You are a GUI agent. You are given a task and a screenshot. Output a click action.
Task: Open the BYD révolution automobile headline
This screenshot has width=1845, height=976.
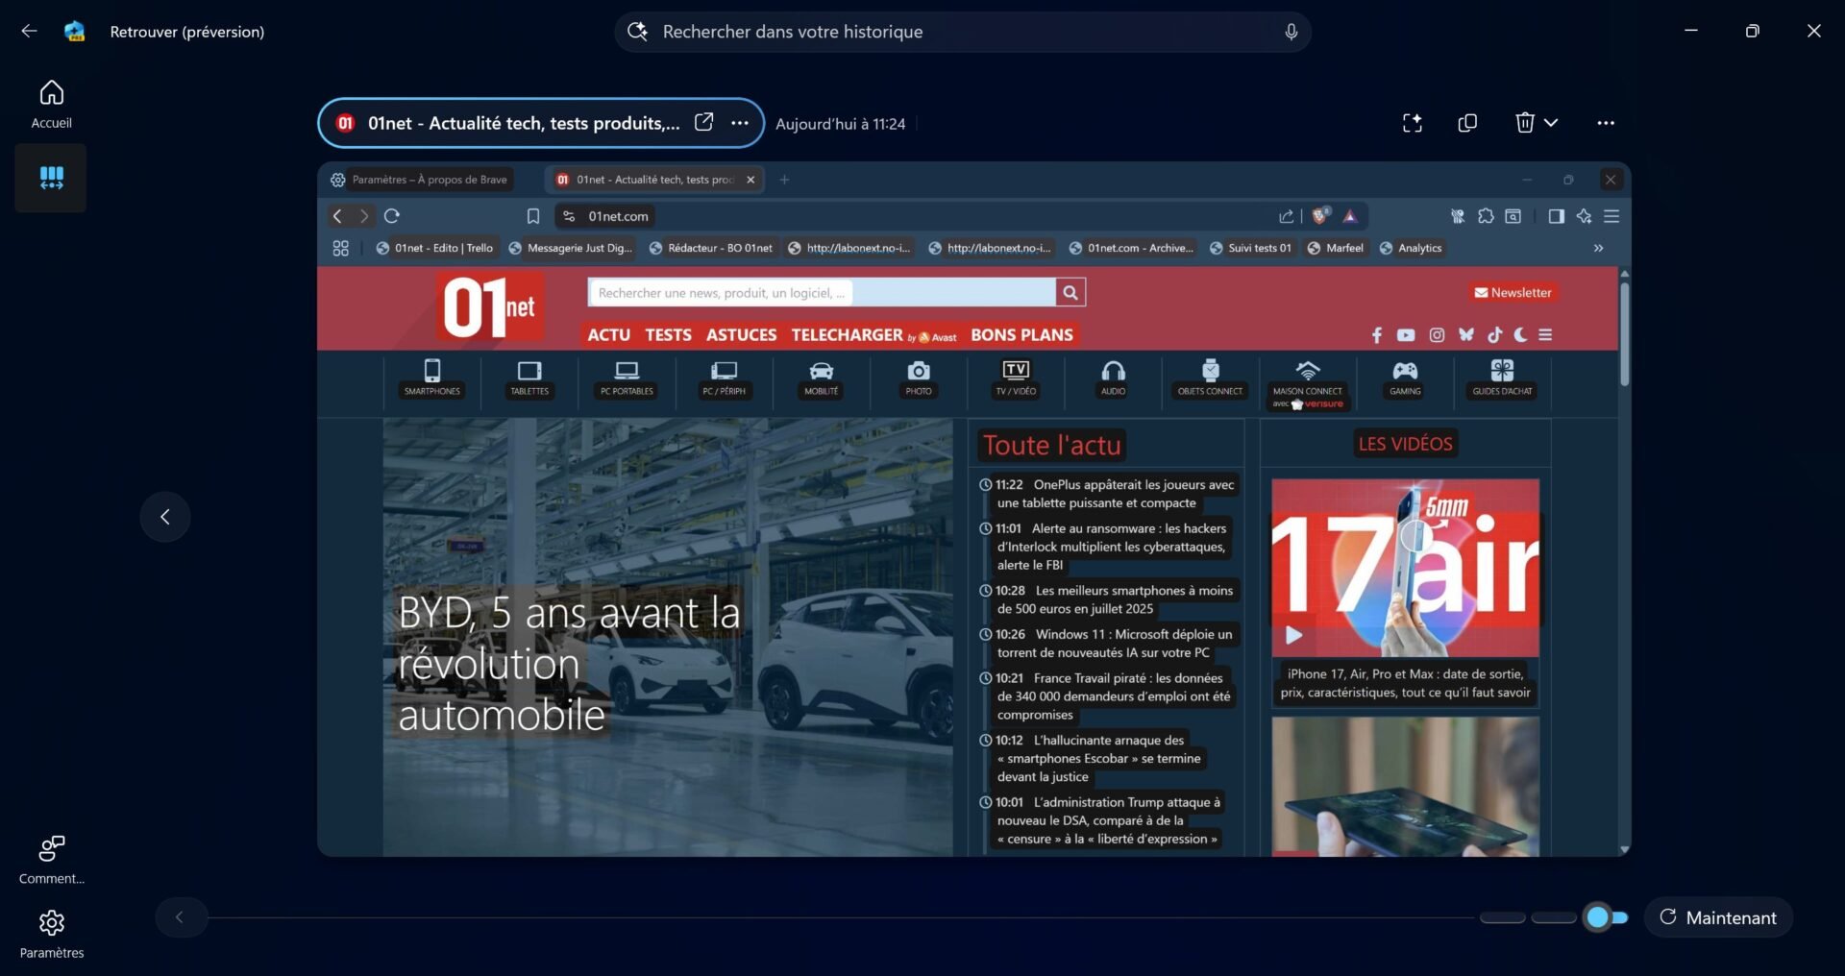coord(568,664)
